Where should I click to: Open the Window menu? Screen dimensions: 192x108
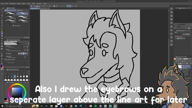pyautogui.click(x=39, y=4)
